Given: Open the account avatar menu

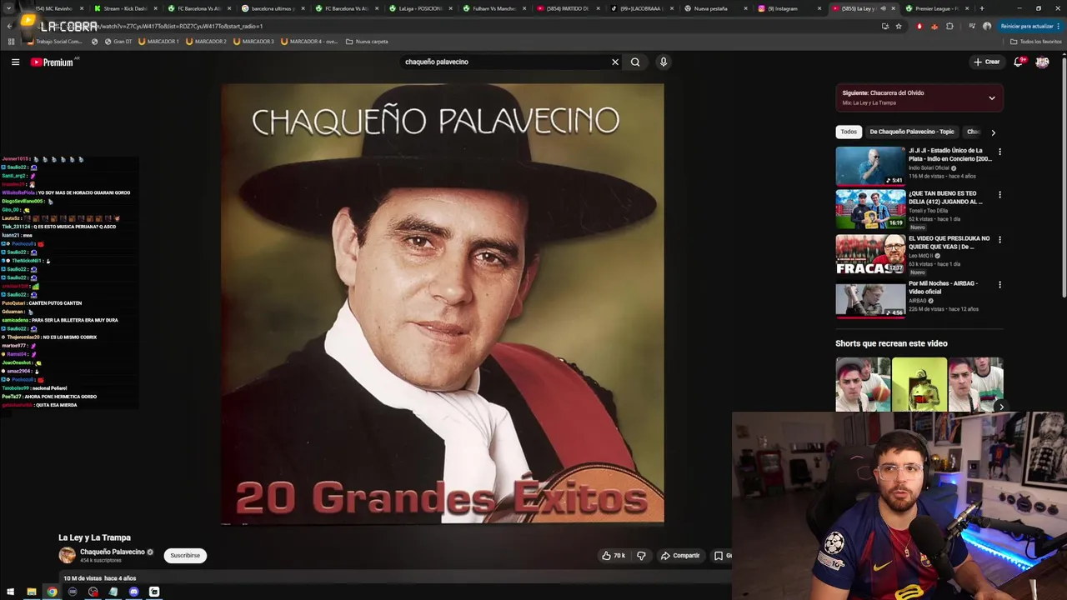Looking at the screenshot, I should (1042, 62).
